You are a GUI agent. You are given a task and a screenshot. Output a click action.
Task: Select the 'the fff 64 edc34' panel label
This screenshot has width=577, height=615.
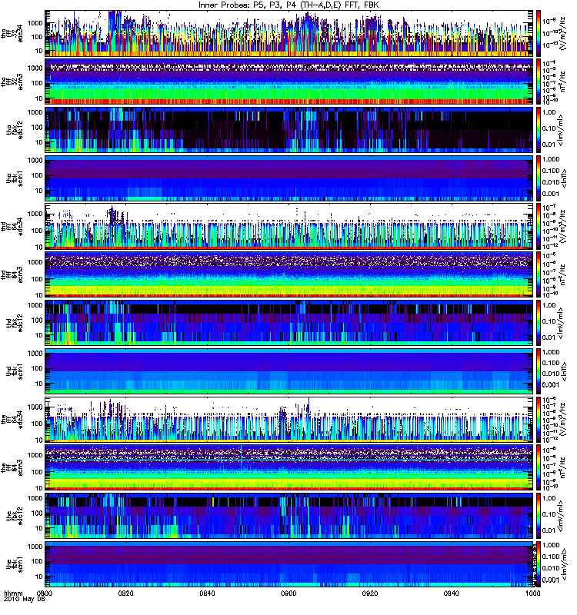(x=12, y=420)
